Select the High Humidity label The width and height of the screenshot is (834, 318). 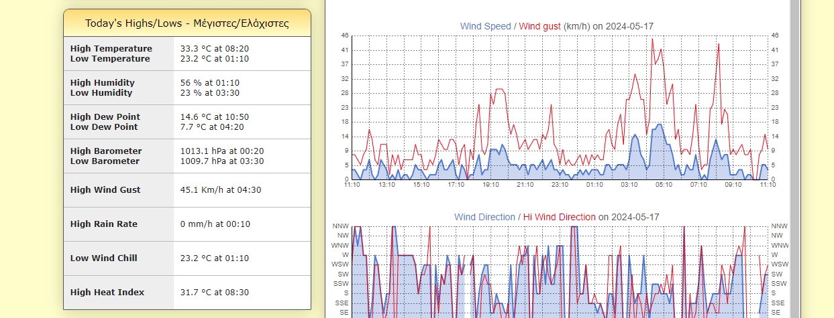[103, 83]
